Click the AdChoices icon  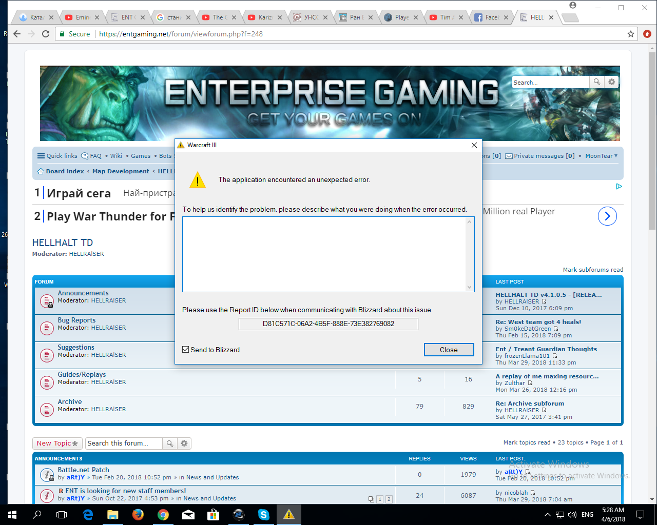619,186
